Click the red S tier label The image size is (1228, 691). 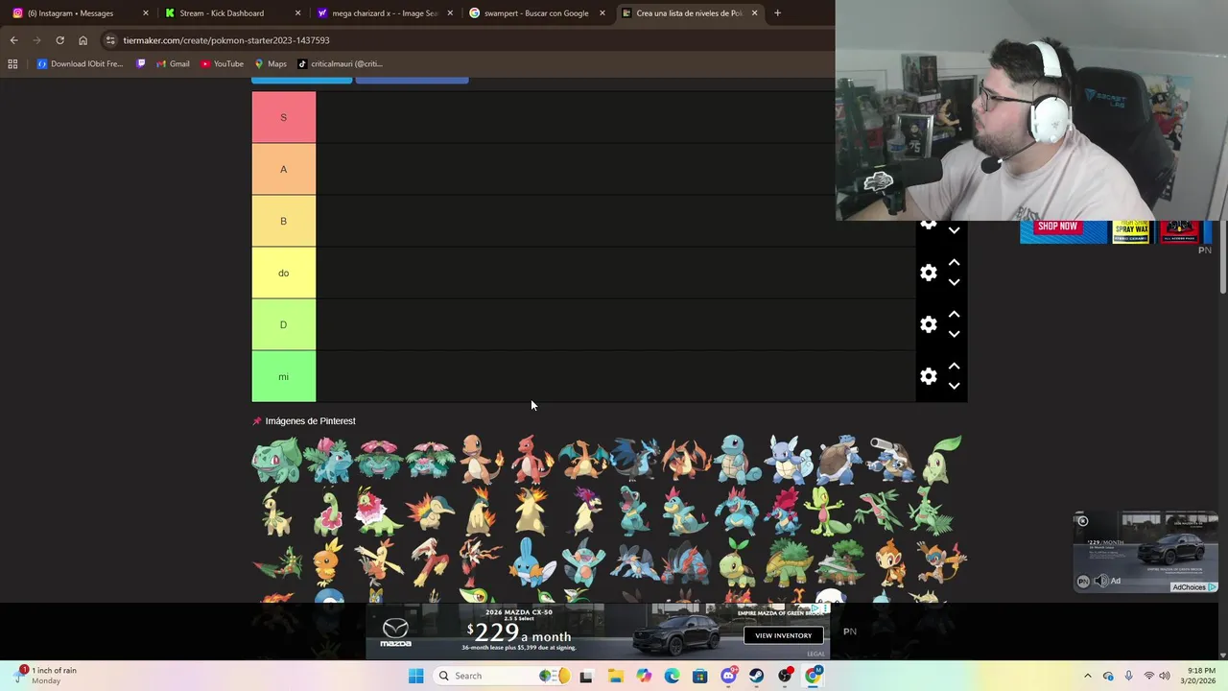(283, 117)
